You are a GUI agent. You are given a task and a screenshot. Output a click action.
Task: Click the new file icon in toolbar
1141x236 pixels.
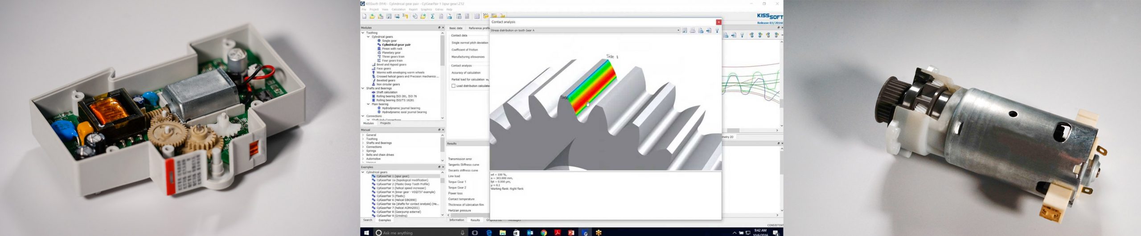pos(364,16)
